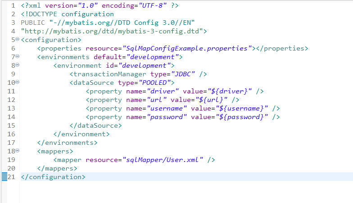
Task: Click the blue marker beside line 21
Action: 5,177
